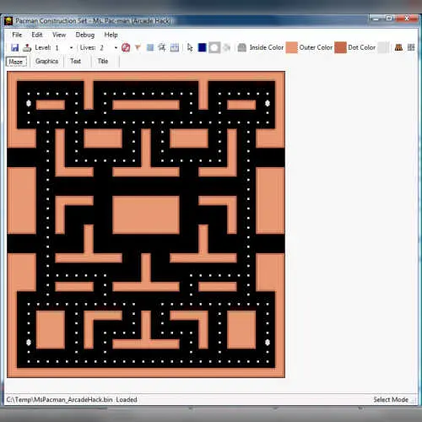Open the Help menu
This screenshot has height=422, width=422.
pyautogui.click(x=111, y=35)
